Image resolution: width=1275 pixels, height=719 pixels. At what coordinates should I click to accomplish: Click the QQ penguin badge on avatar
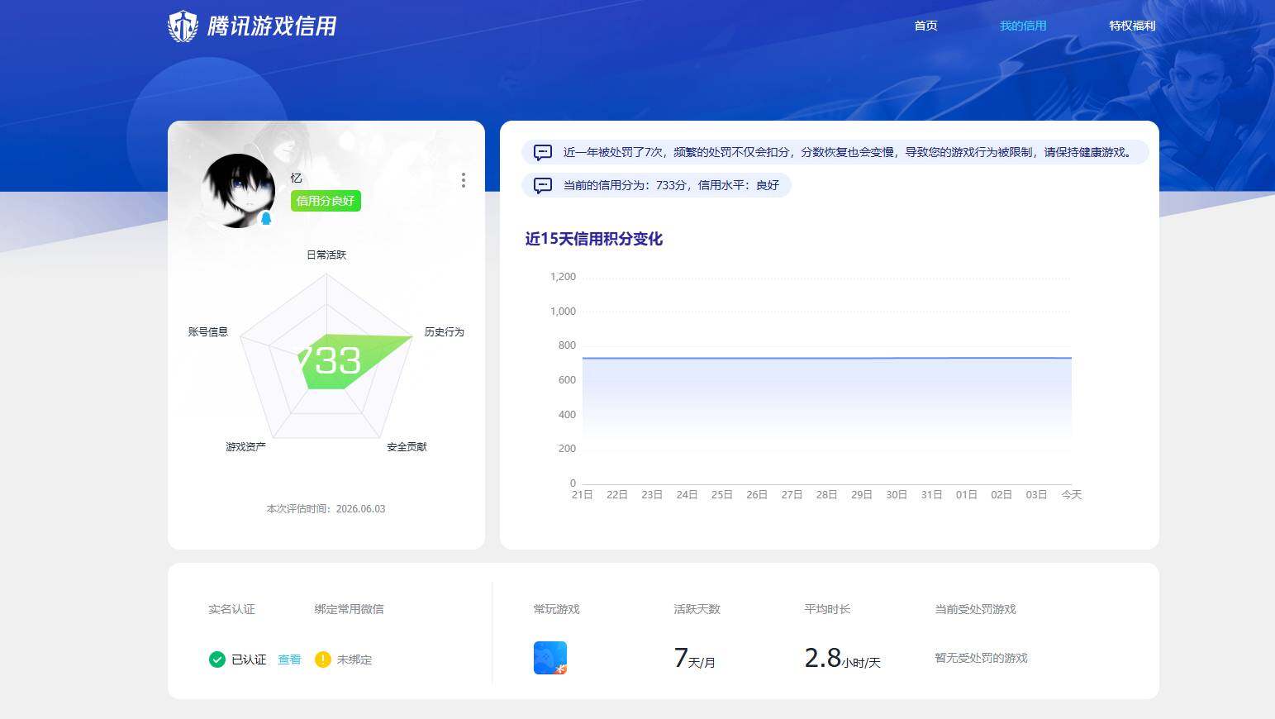pos(266,218)
